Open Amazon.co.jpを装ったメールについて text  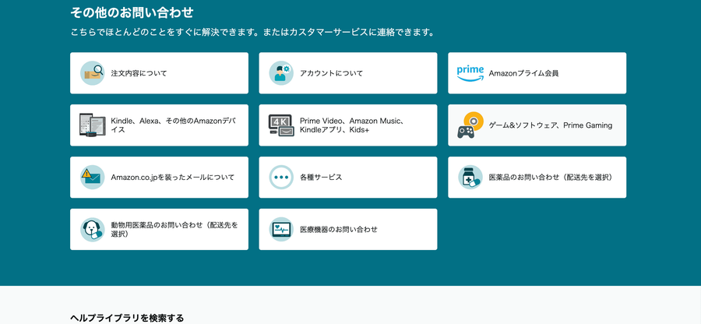tap(173, 178)
